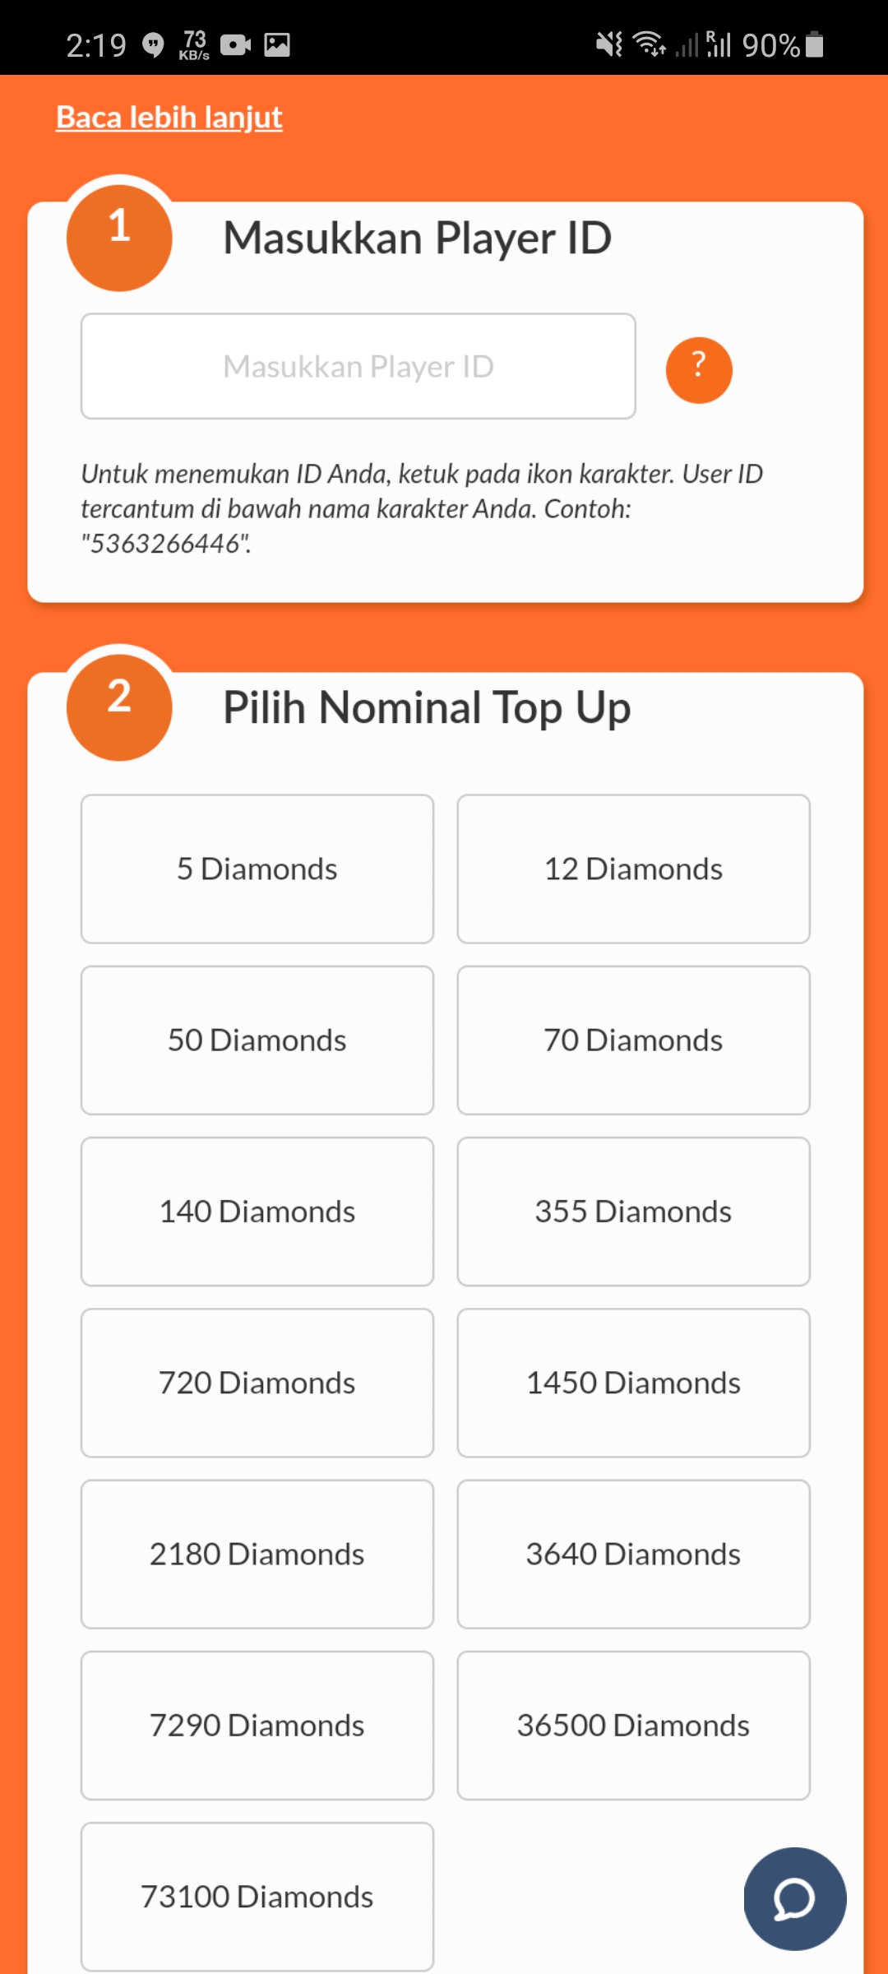
Task: Pick the 70 Diamonds option
Action: point(633,1040)
